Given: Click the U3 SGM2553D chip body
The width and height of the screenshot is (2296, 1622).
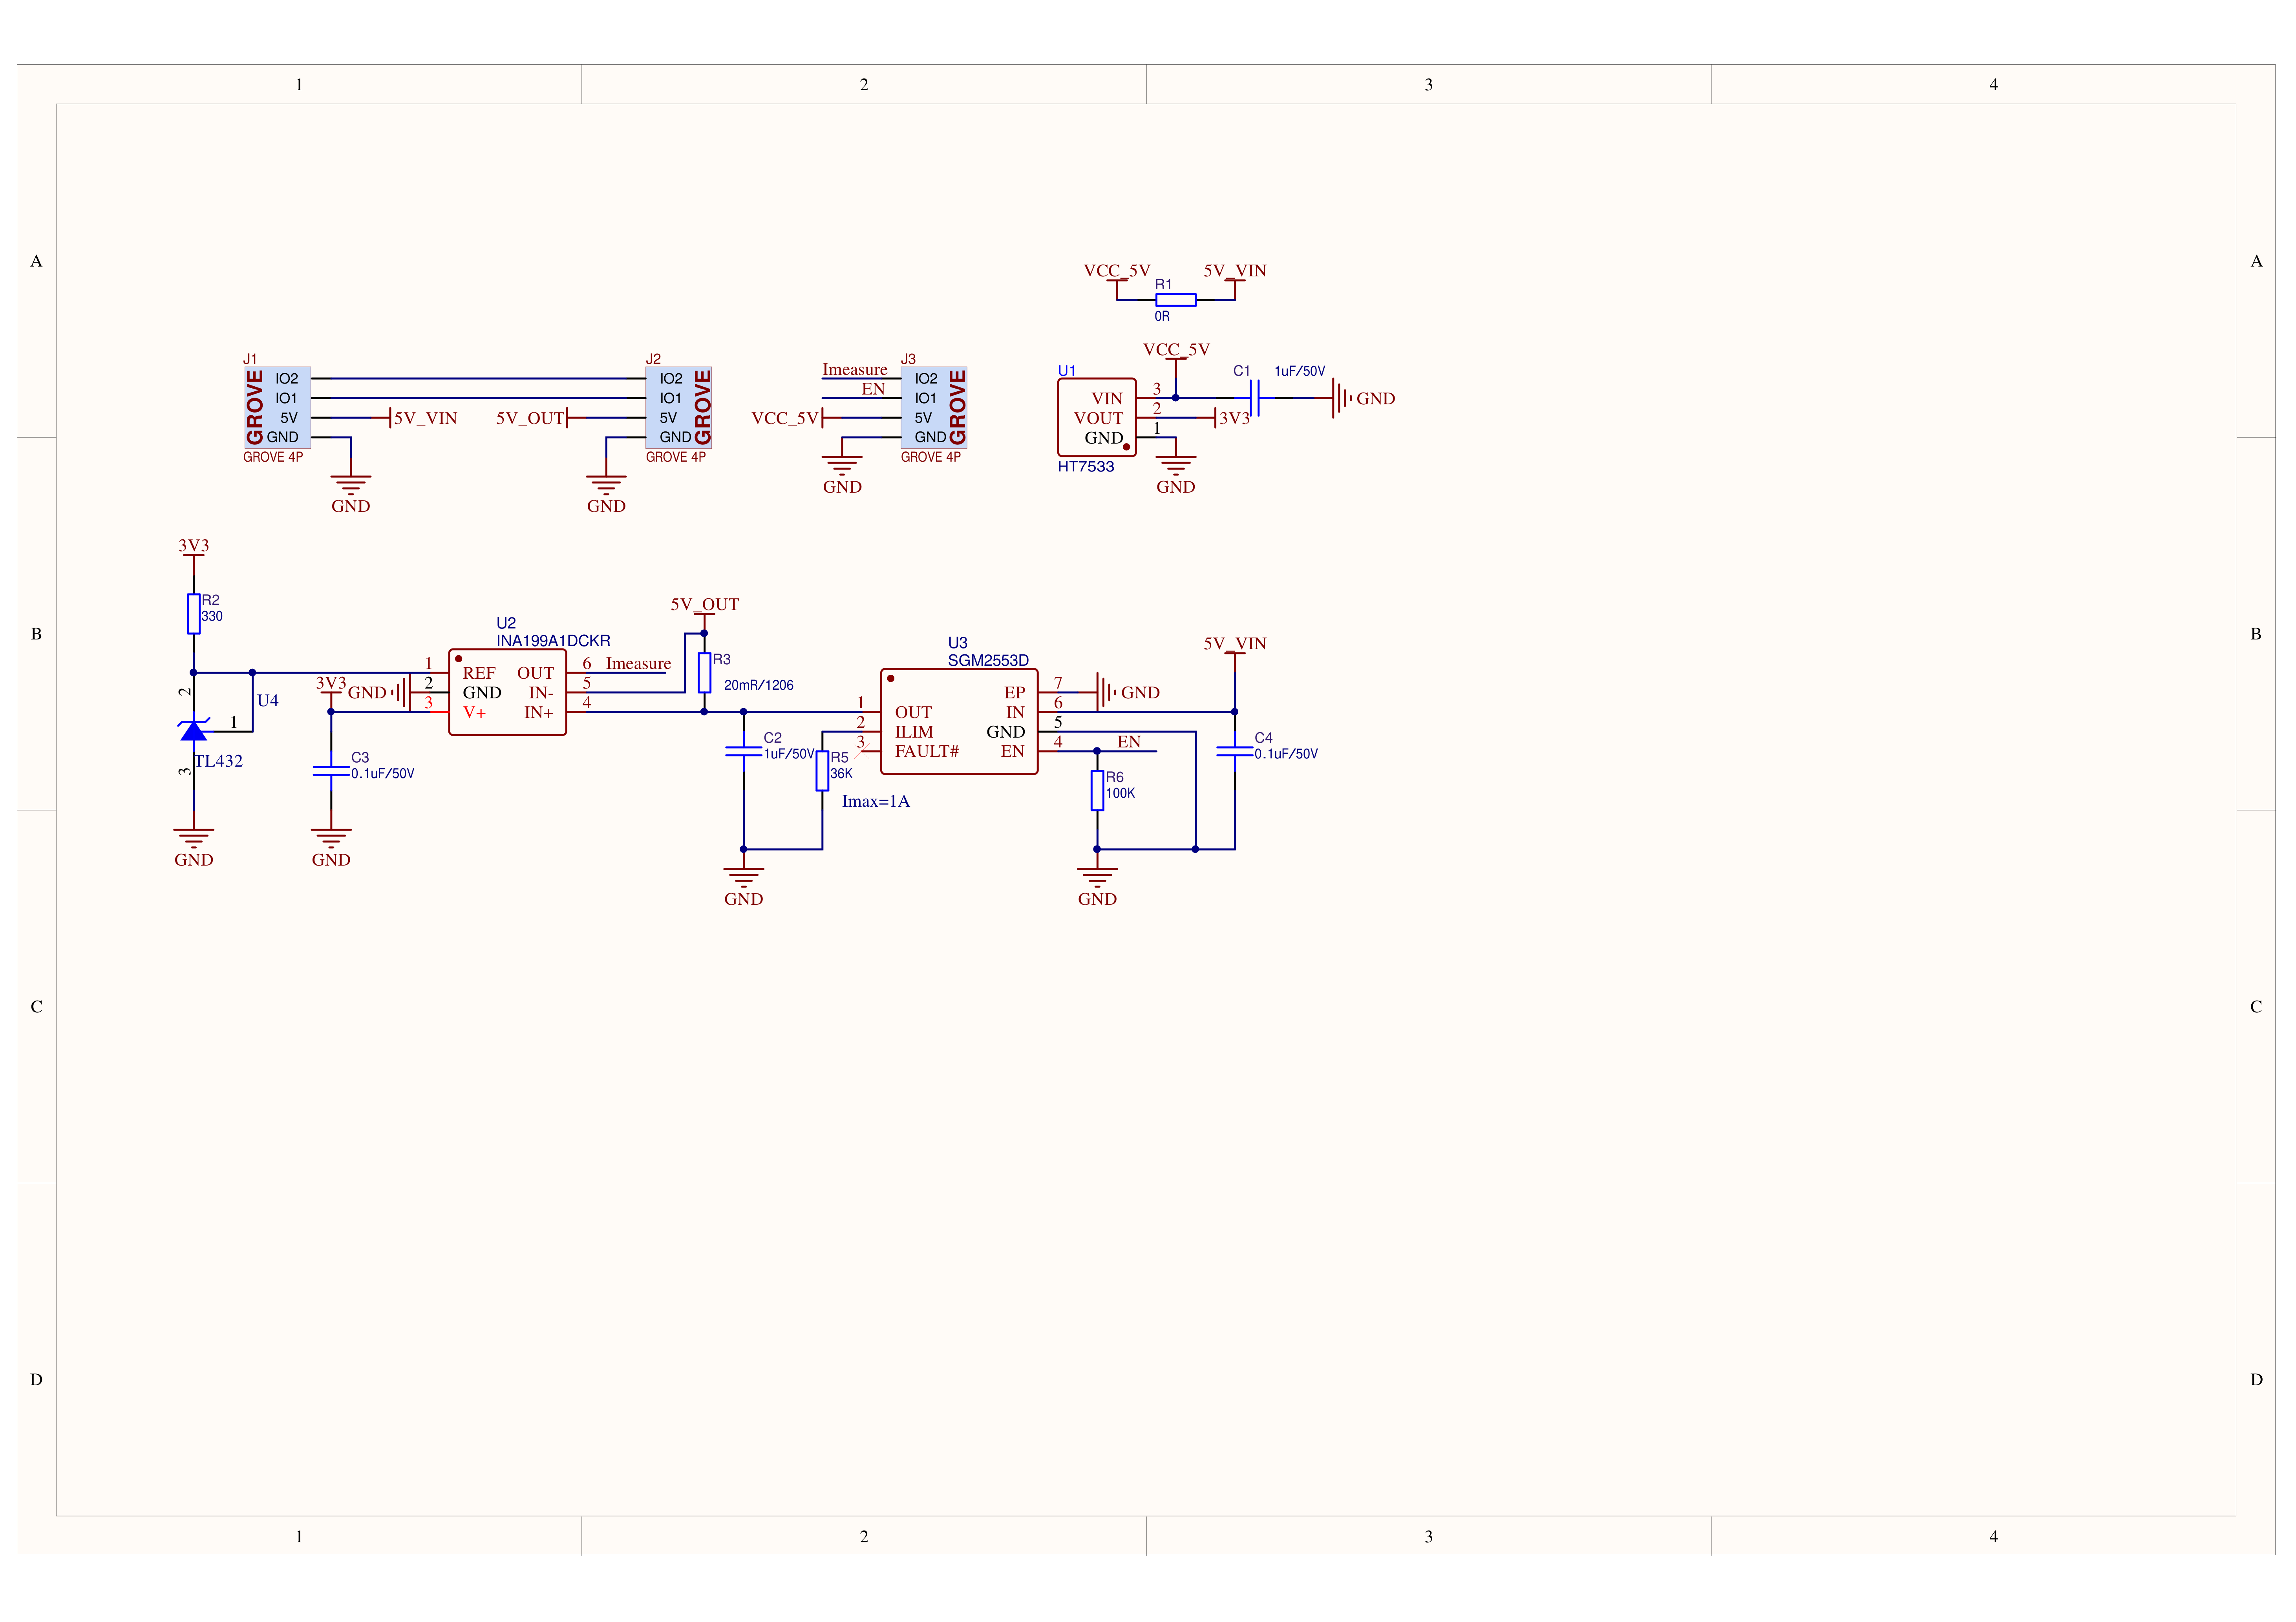Looking at the screenshot, I should tap(959, 721).
